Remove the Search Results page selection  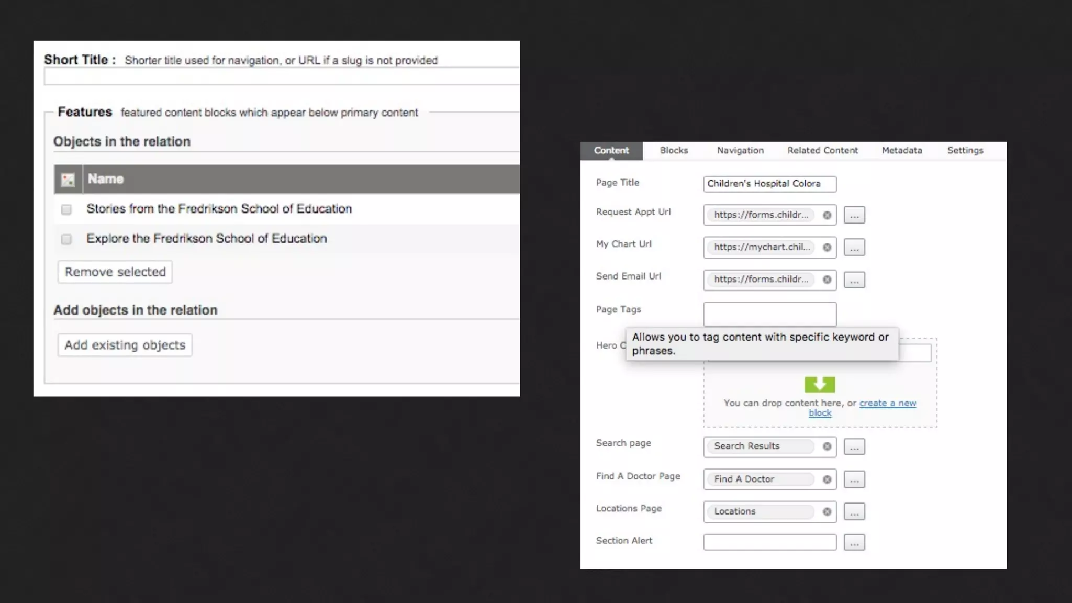pyautogui.click(x=827, y=446)
